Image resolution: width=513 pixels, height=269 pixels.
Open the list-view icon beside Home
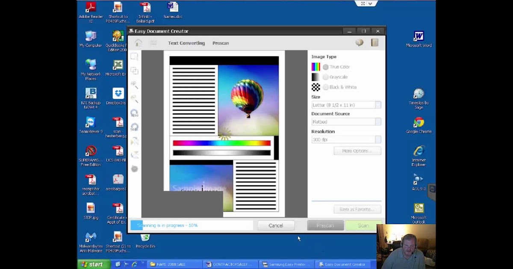pyautogui.click(x=153, y=43)
